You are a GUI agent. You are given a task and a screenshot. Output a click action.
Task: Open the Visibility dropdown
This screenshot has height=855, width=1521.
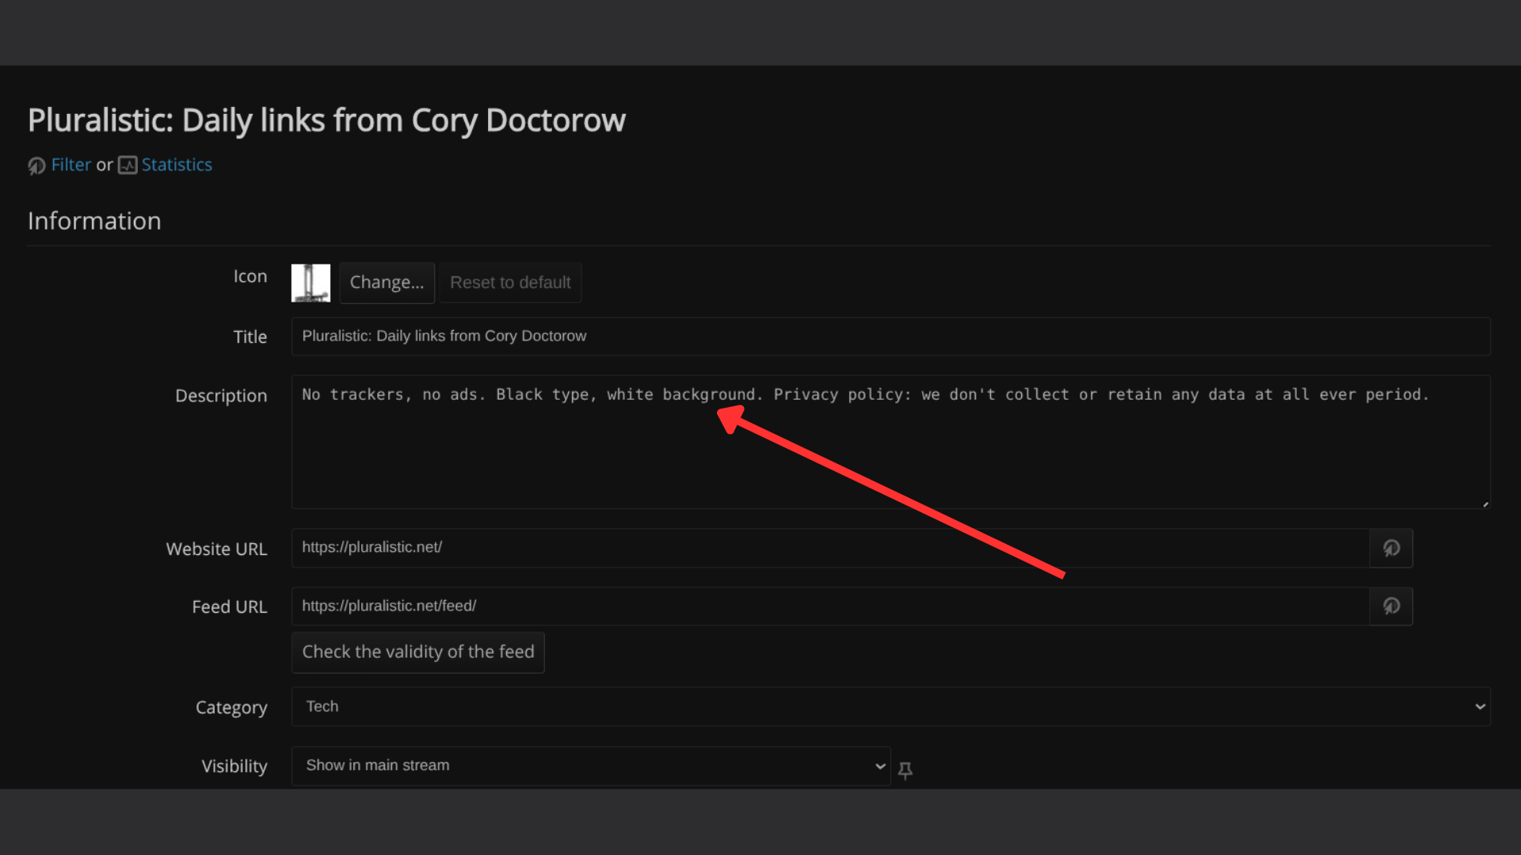[x=591, y=766]
